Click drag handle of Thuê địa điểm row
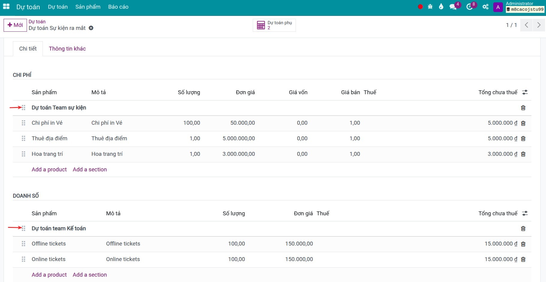Viewport: 546px width, 282px height. click(x=23, y=138)
